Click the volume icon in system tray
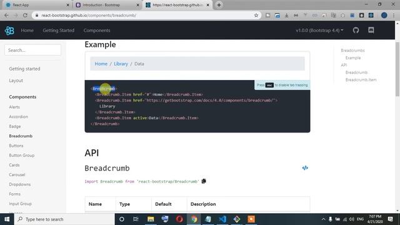This screenshot has width=400, height=225. [x=351, y=219]
